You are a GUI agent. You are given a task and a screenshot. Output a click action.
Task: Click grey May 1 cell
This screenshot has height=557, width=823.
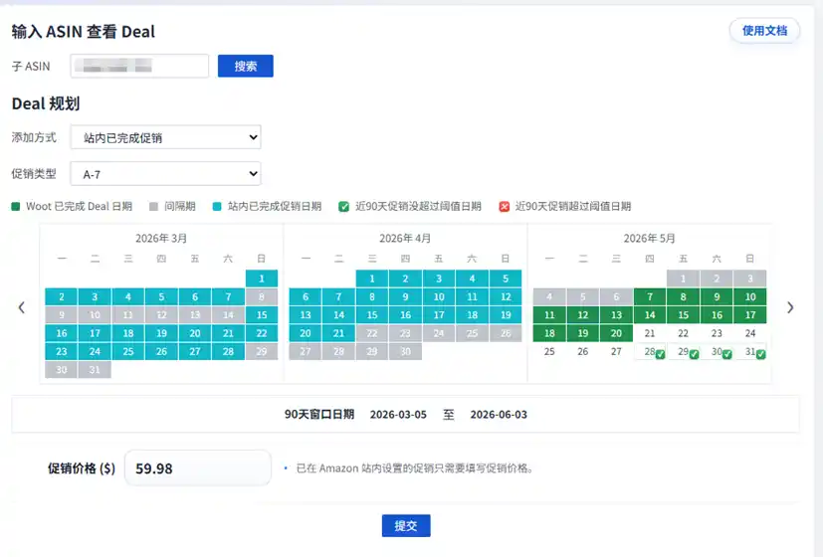point(684,278)
